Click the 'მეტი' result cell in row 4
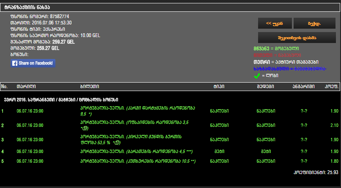Image resolution: width=341 pixels, height=188 pixels. coord(266,152)
